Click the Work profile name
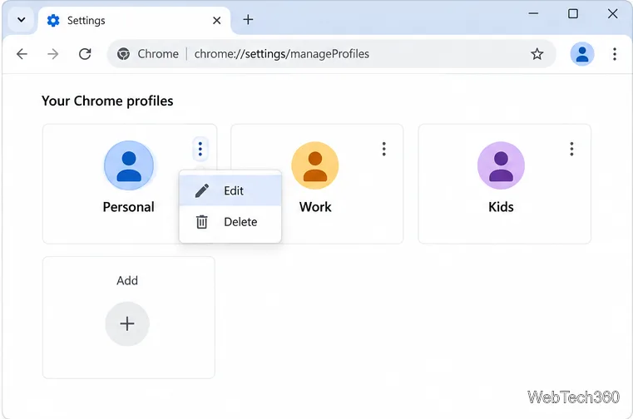This screenshot has width=633, height=419. point(315,207)
